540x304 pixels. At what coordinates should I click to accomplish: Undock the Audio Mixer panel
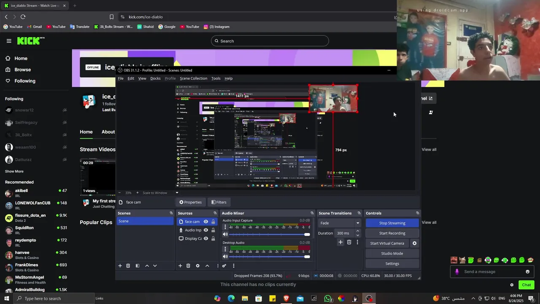click(312, 213)
